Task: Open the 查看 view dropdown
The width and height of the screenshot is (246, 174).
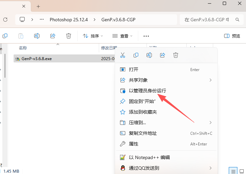Action: click(122, 36)
